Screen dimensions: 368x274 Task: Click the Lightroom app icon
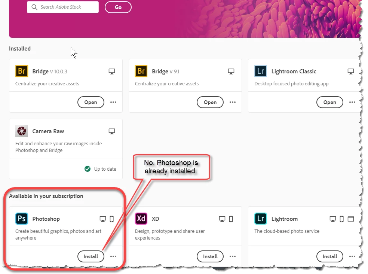point(261,219)
